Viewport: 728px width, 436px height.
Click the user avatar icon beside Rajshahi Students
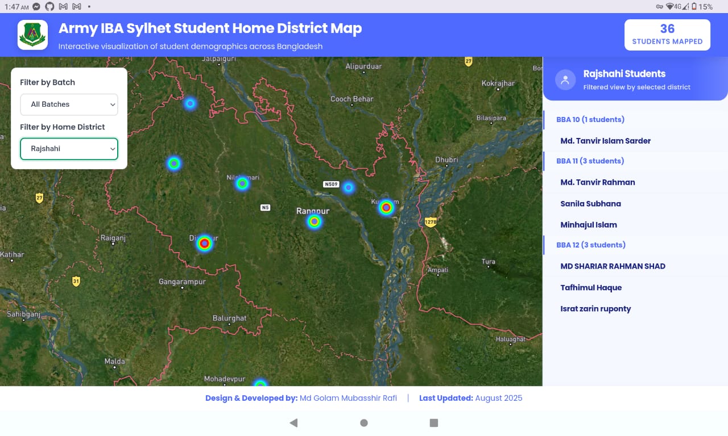pos(565,80)
